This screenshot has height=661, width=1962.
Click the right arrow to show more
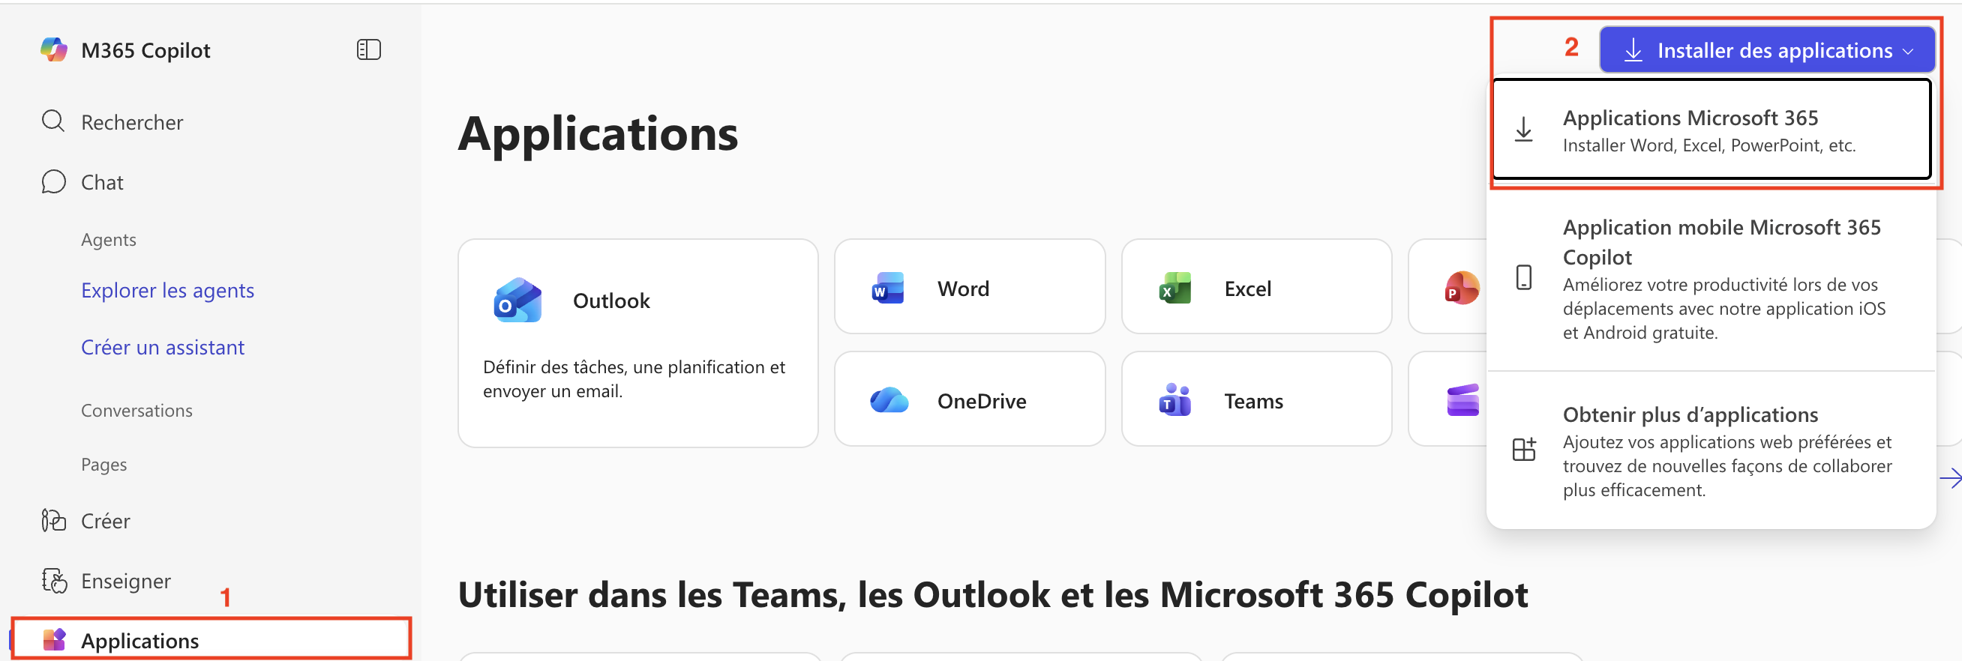(x=1951, y=477)
